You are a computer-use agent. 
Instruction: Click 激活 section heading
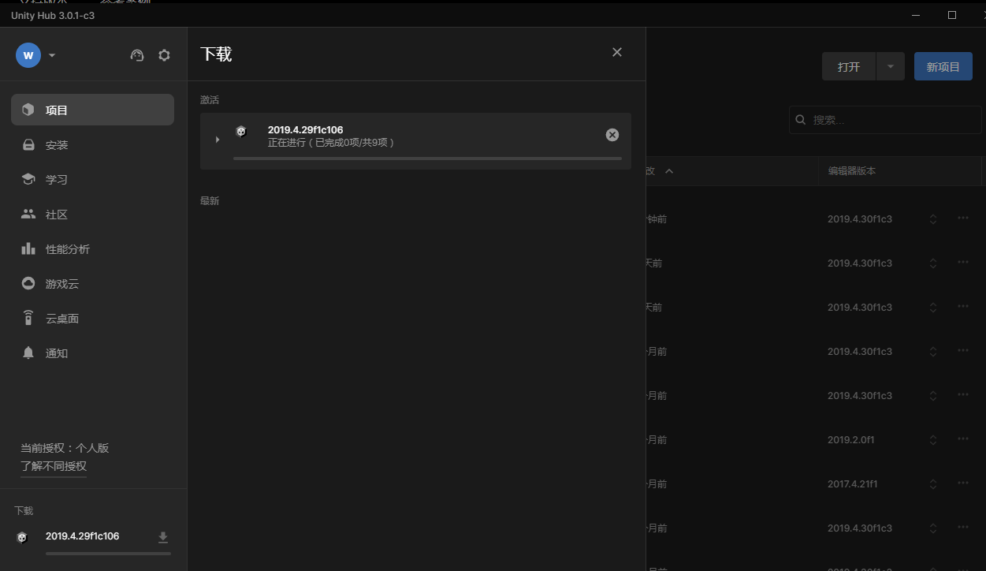point(210,100)
